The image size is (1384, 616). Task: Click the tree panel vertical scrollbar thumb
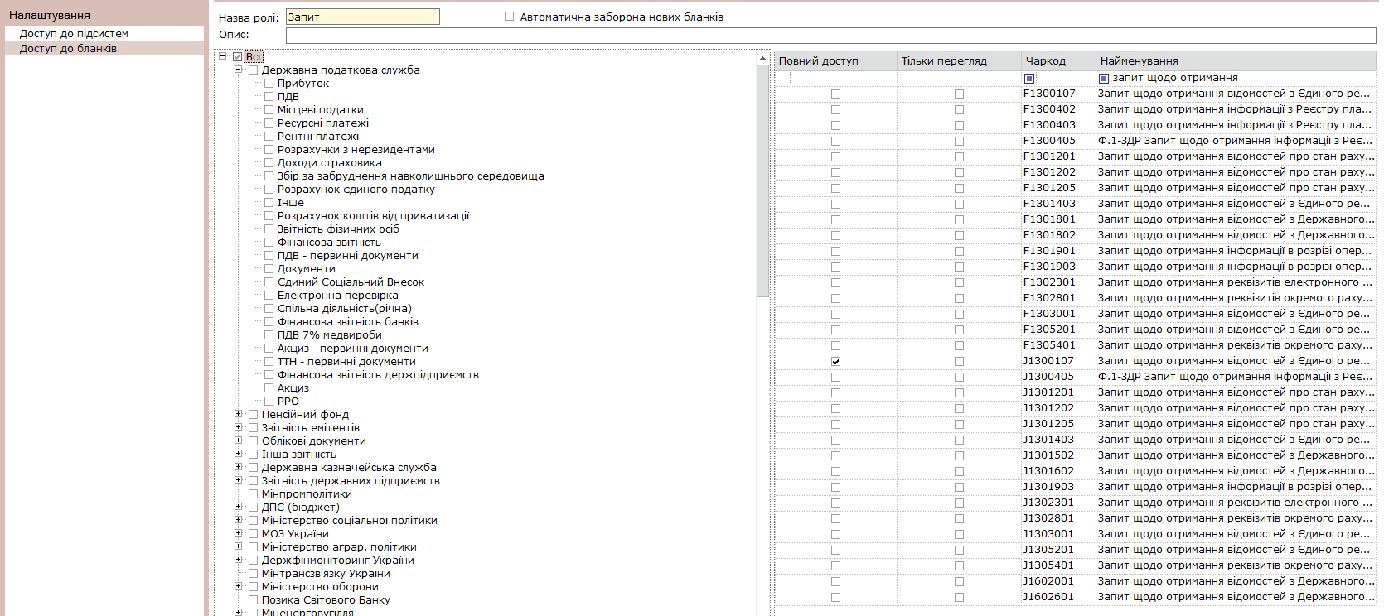762,182
